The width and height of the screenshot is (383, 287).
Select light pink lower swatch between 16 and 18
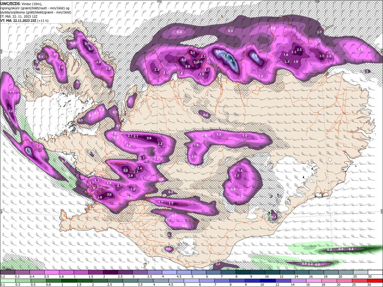pyautogui.click(x=314, y=280)
